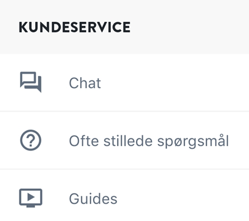
Task: Click the question mark circle icon
Action: [31, 140]
